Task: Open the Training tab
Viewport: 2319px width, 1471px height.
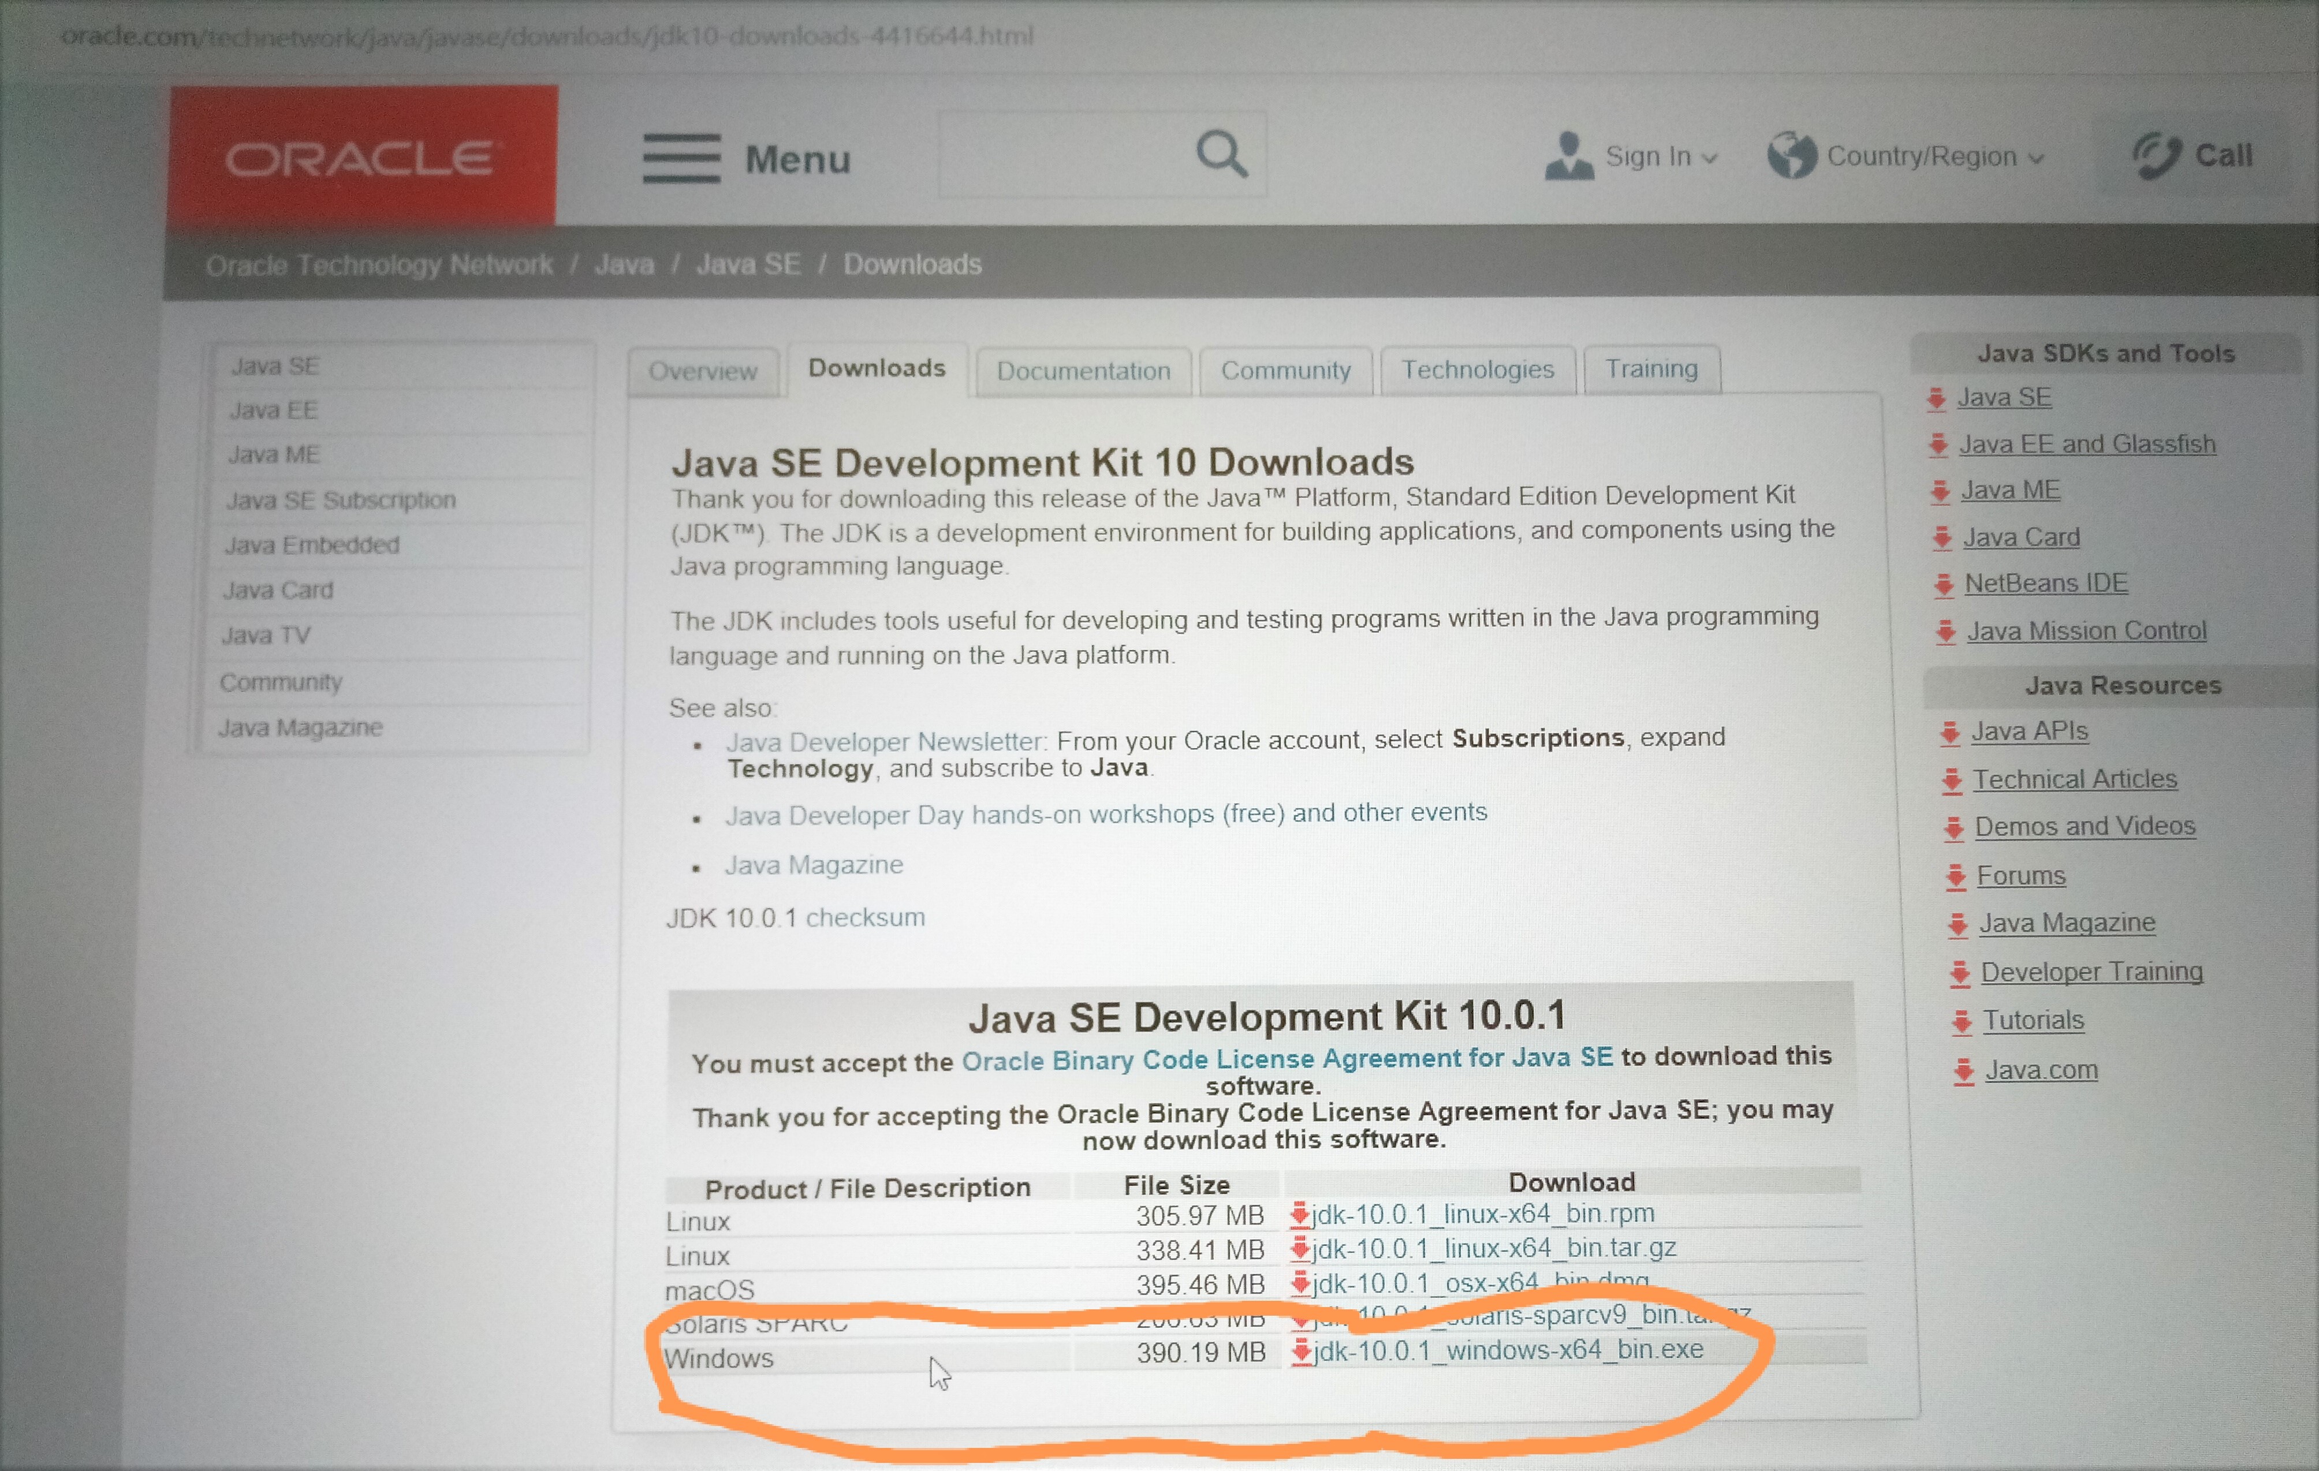Action: pyautogui.click(x=1651, y=369)
